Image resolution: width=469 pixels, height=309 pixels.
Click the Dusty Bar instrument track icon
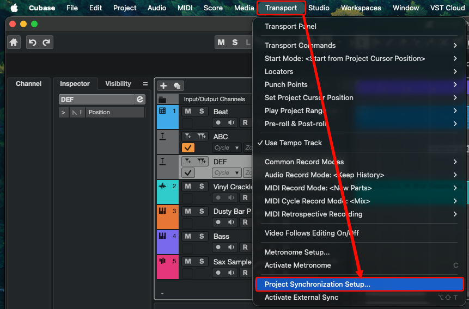162,211
